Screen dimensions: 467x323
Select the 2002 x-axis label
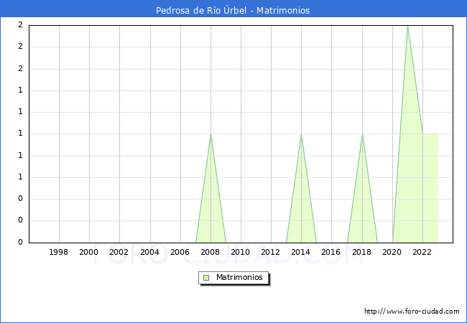pos(119,252)
